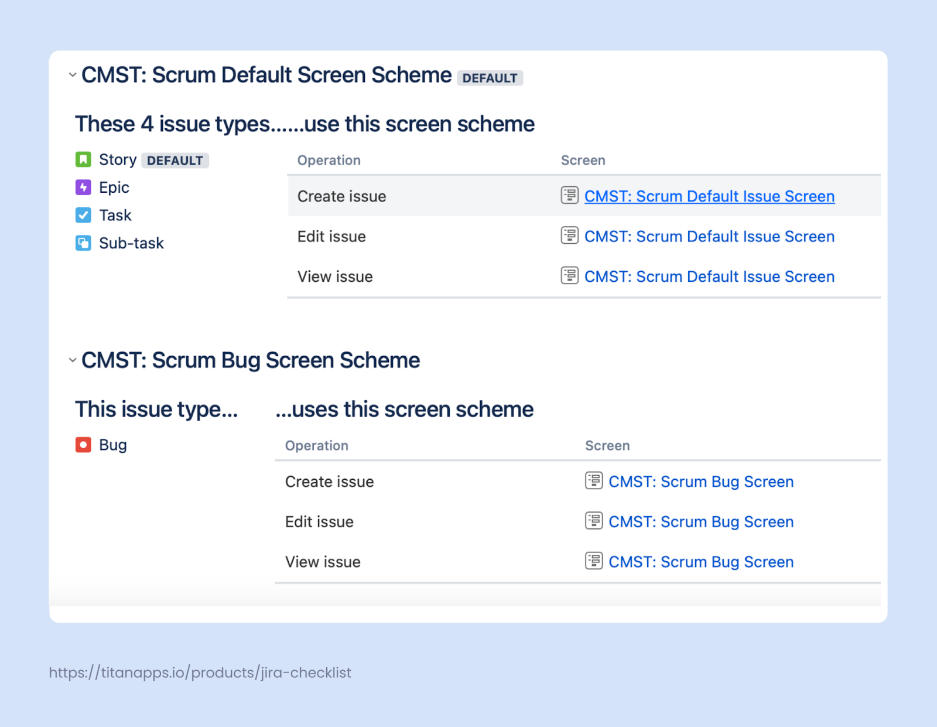The image size is (937, 727).
Task: Click the '...uses this screen scheme' heading
Action: click(x=405, y=409)
